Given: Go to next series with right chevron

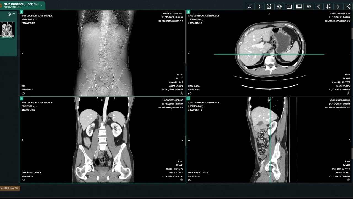Looking at the screenshot, I should pos(338,7).
